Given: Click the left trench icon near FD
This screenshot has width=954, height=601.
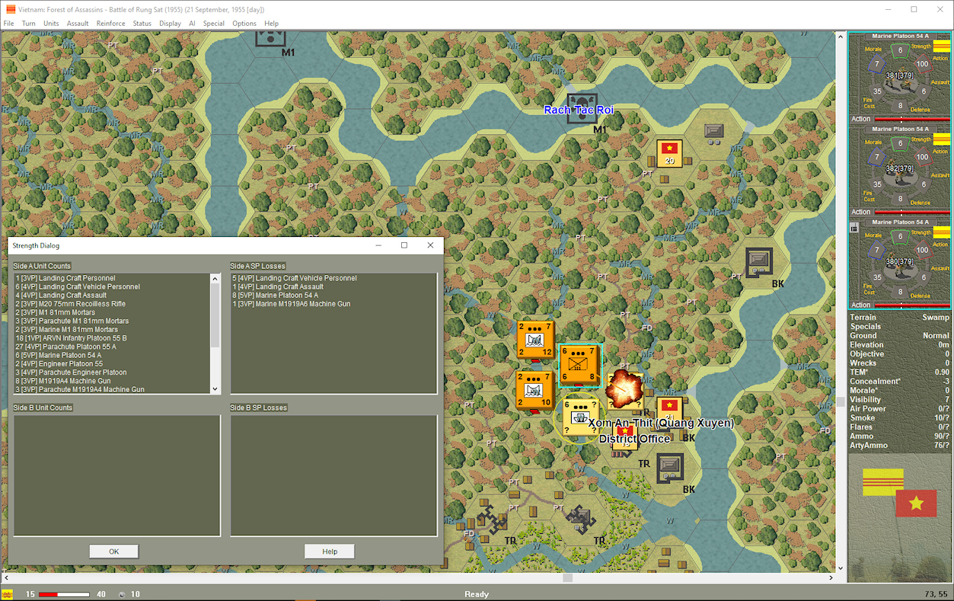Looking at the screenshot, I should coord(491,520).
